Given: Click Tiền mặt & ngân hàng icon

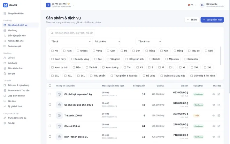Looking at the screenshot, I should coord(5,85).
